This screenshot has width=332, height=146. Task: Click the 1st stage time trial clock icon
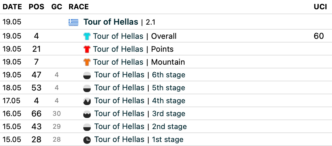click(87, 140)
